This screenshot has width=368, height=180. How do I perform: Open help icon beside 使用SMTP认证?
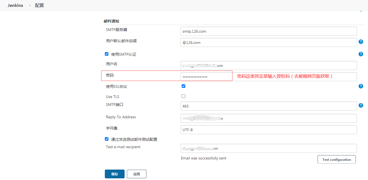tap(361, 54)
